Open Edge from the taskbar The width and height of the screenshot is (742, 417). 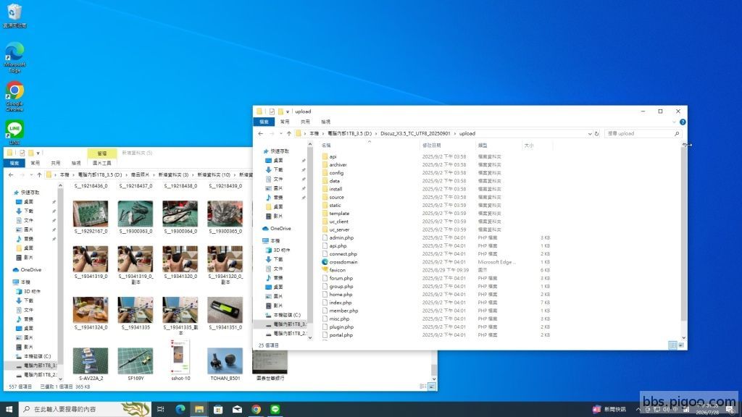tap(180, 409)
